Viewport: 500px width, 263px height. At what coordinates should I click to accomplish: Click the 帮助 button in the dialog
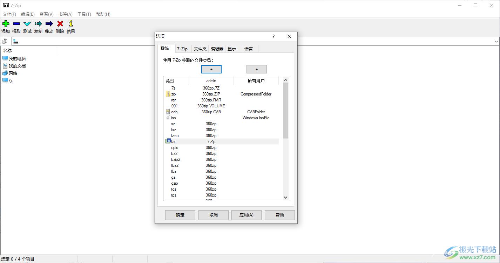(280, 215)
